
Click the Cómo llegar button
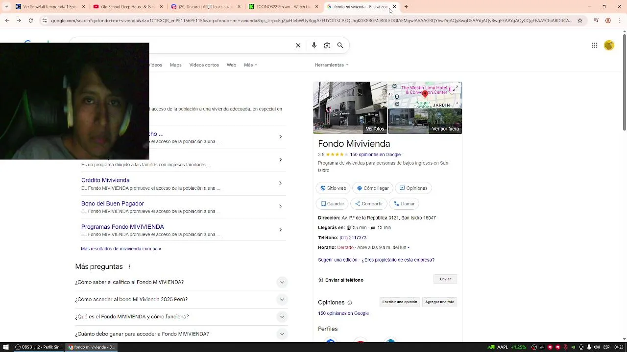coord(373,188)
